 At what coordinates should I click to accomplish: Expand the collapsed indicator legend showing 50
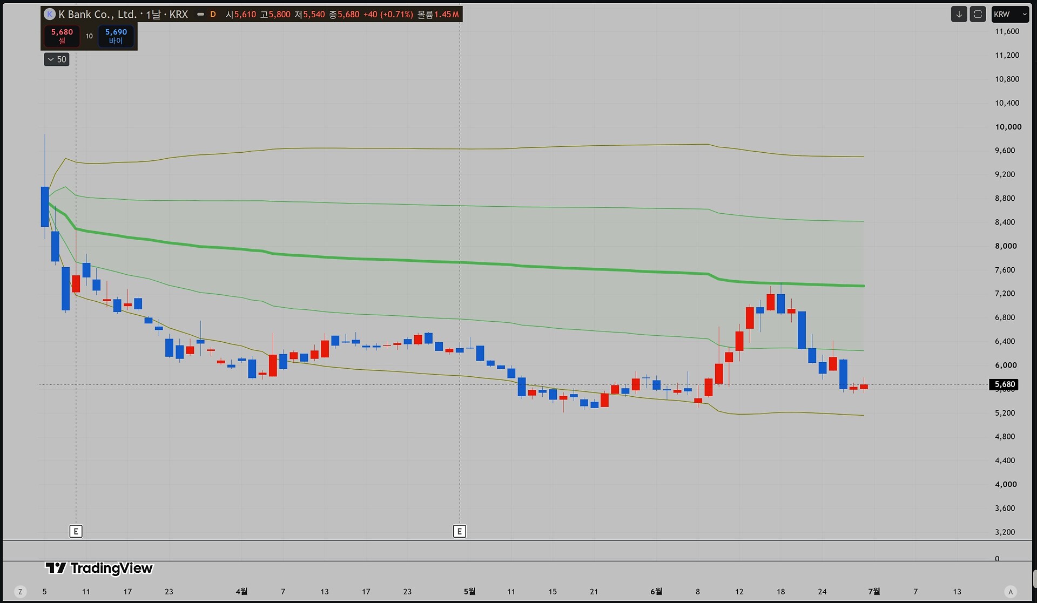pos(57,59)
